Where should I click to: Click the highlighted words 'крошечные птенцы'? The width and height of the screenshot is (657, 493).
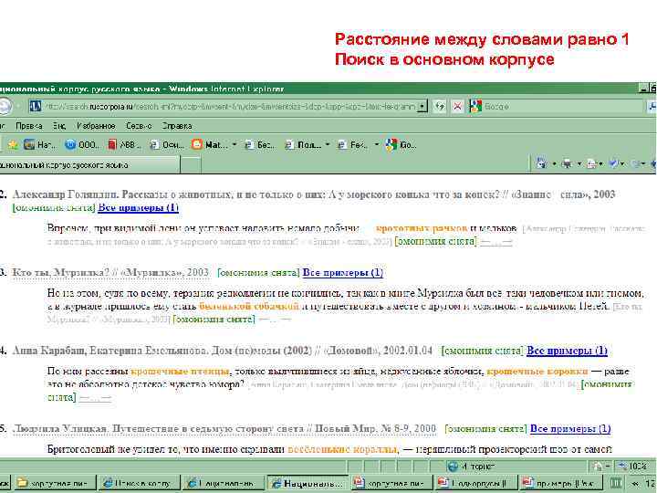click(x=180, y=372)
